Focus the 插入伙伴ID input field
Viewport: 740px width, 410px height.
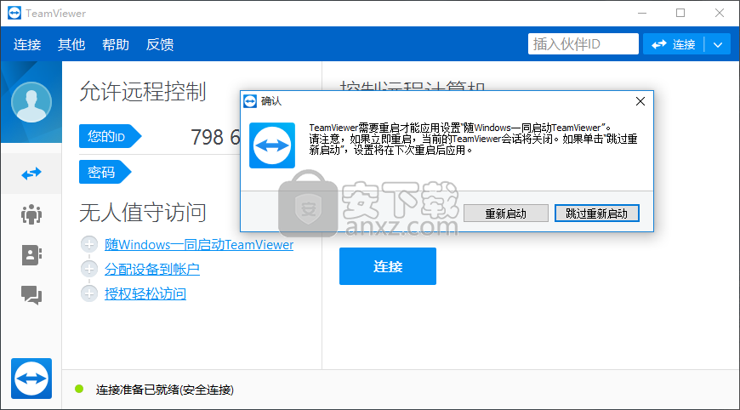(583, 44)
